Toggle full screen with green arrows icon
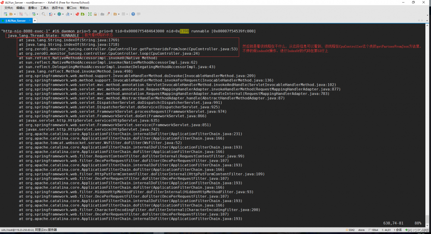This screenshot has width=431, height=234. (90, 14)
